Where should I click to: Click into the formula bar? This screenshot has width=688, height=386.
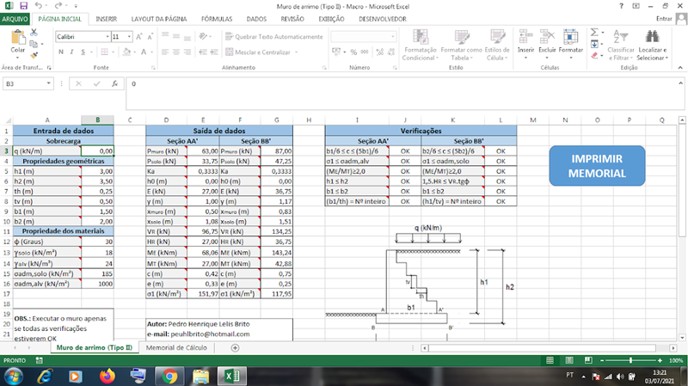(x=402, y=93)
